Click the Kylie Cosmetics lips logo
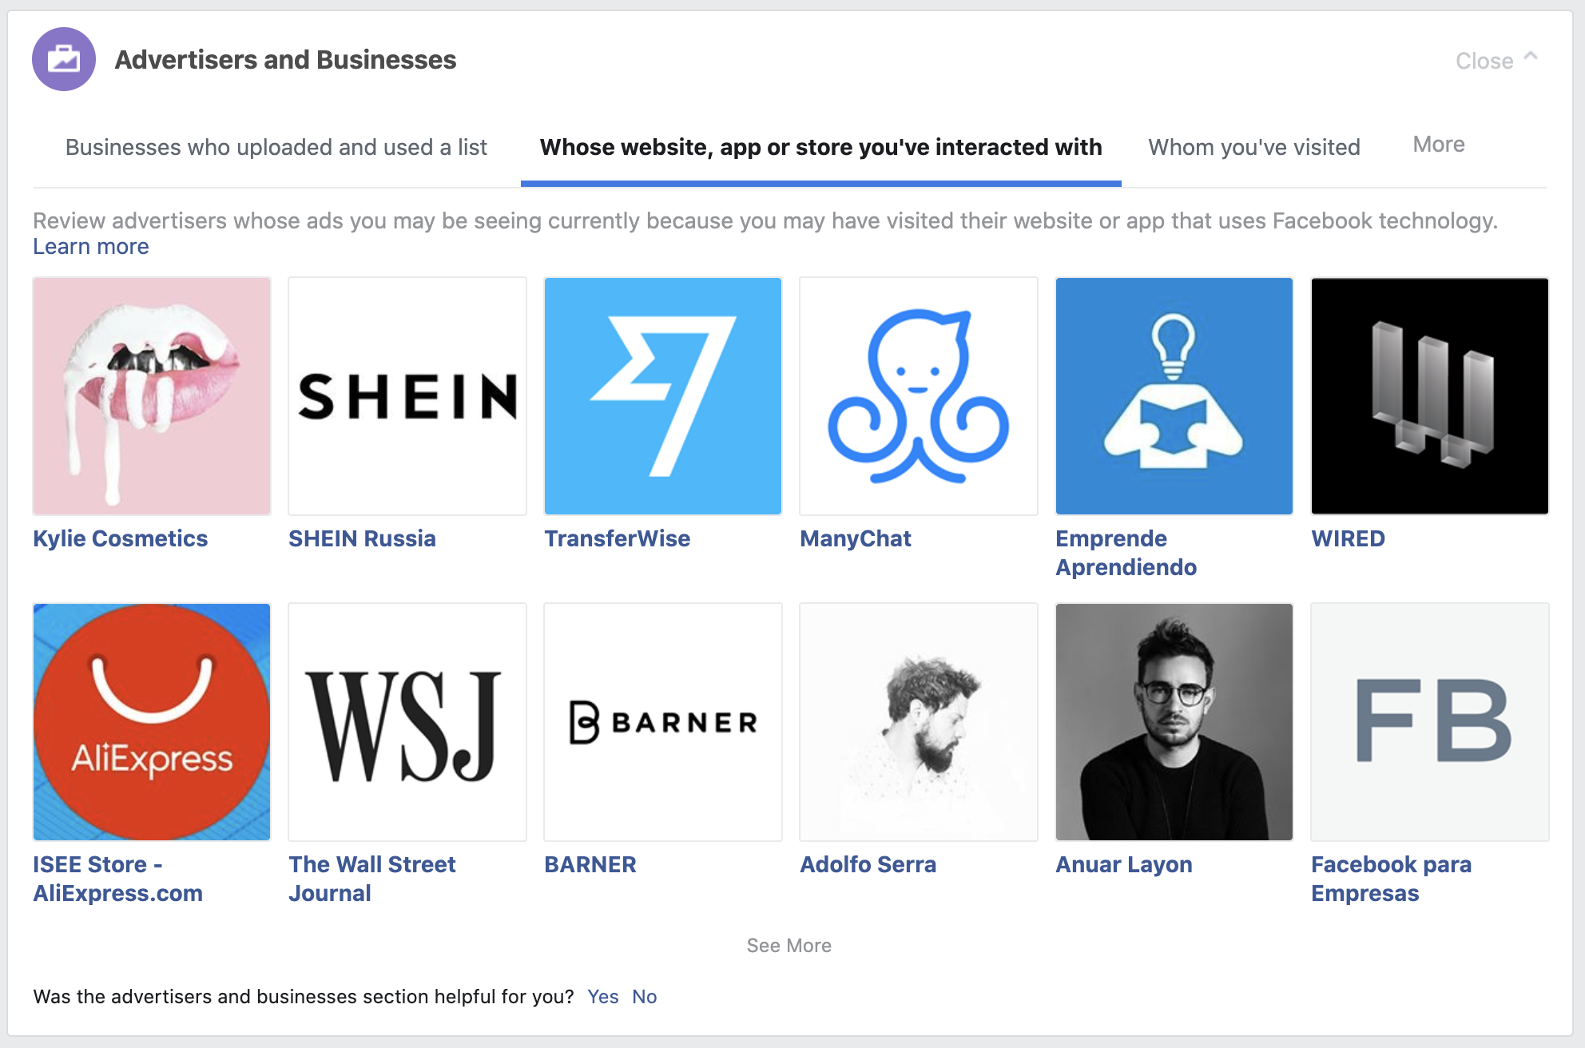Viewport: 1585px width, 1048px height. pyautogui.click(x=152, y=396)
